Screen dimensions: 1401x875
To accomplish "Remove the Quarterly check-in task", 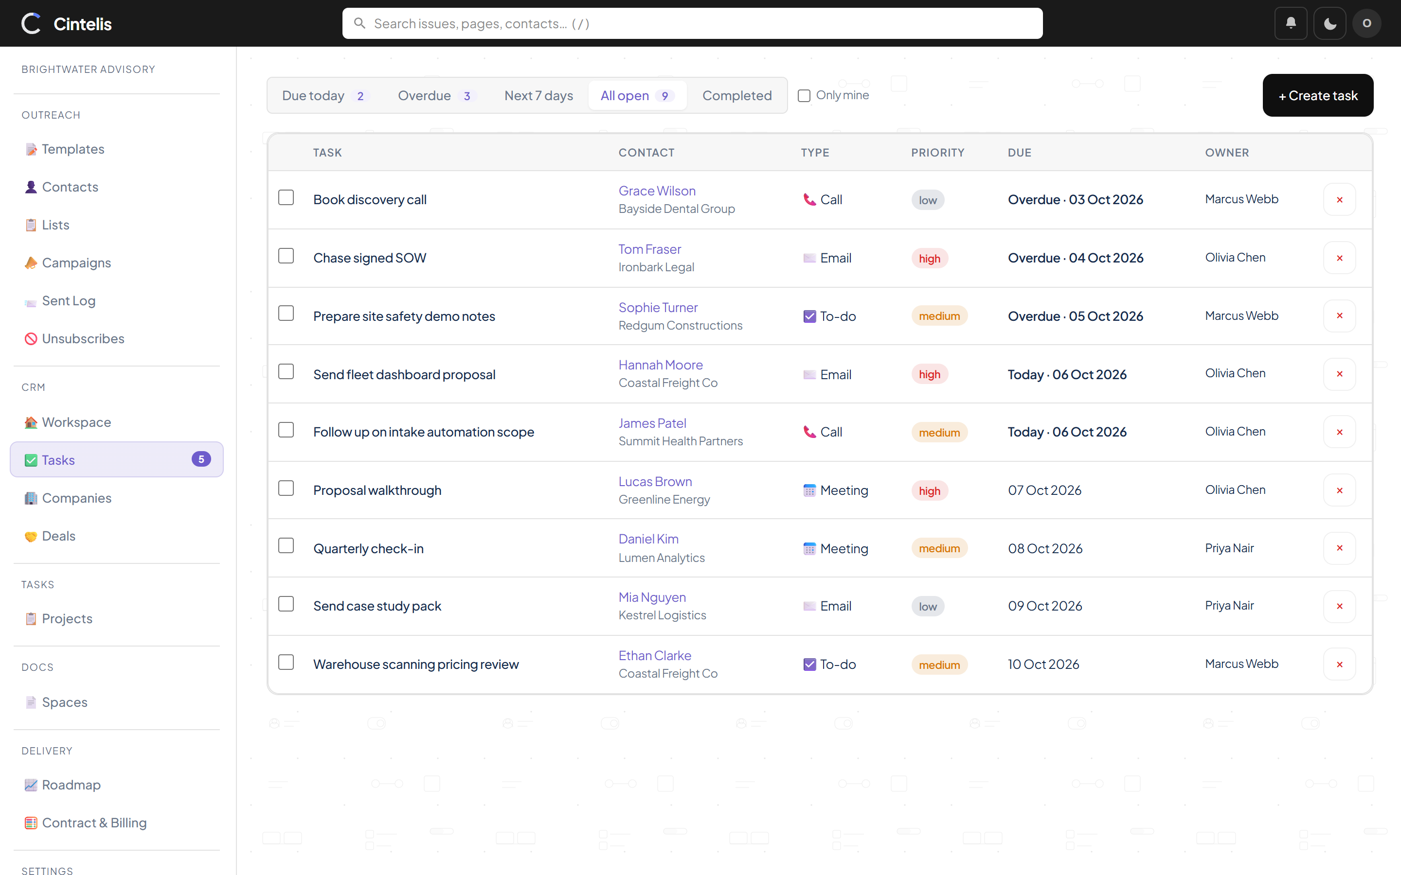I will pyautogui.click(x=1339, y=548).
